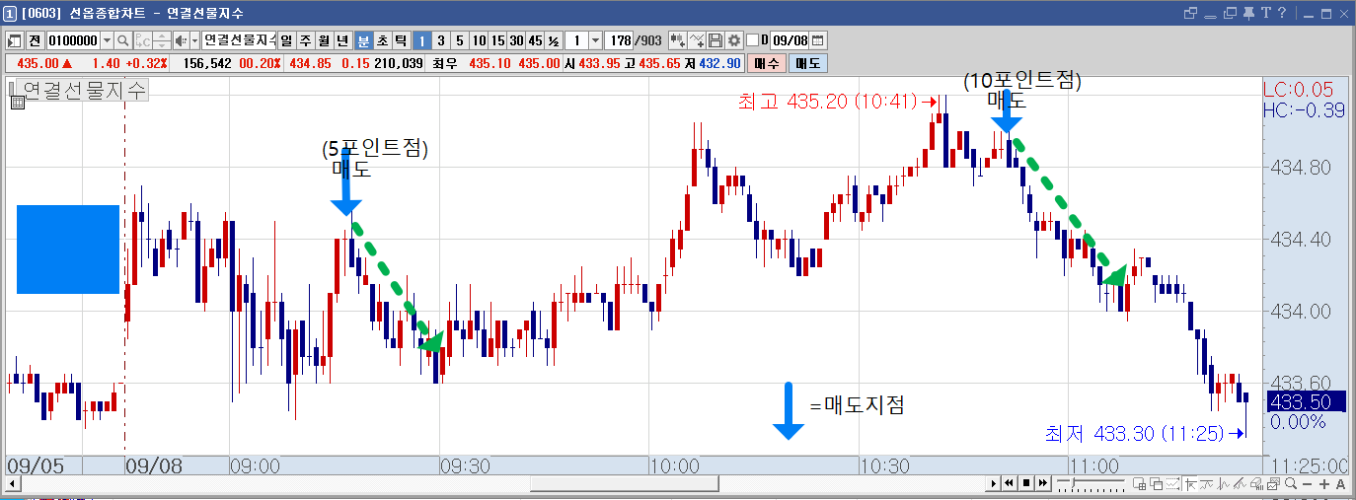
Task: Click the search magnifier next to code 0100000
Action: pyautogui.click(x=122, y=40)
